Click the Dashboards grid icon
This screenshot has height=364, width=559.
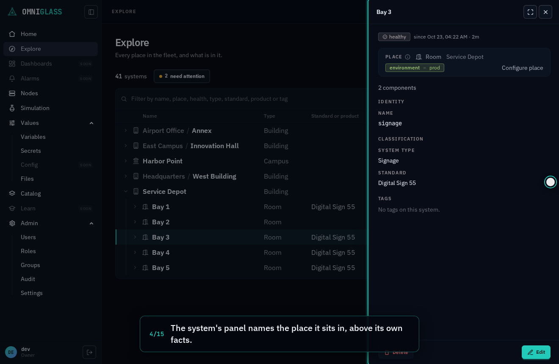[12, 63]
